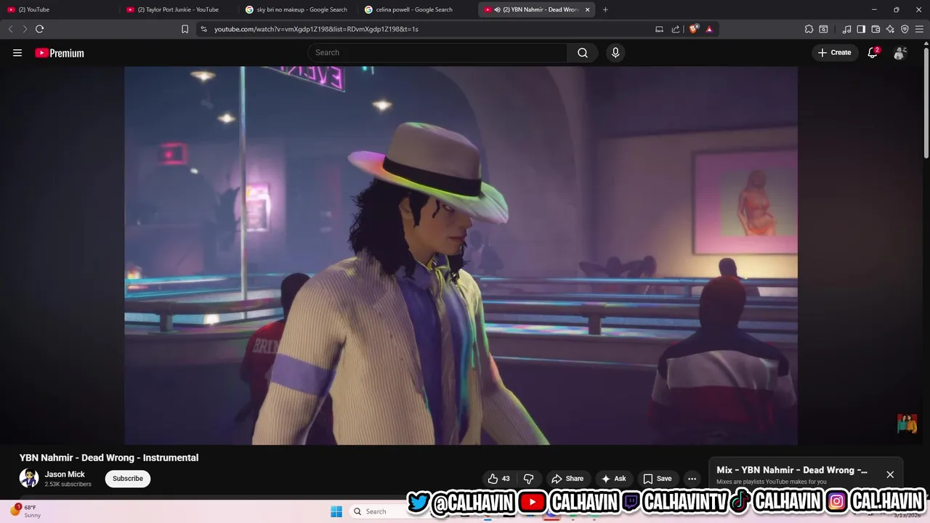Close the YBN Nahmir tab
930x523 pixels.
pyautogui.click(x=588, y=9)
